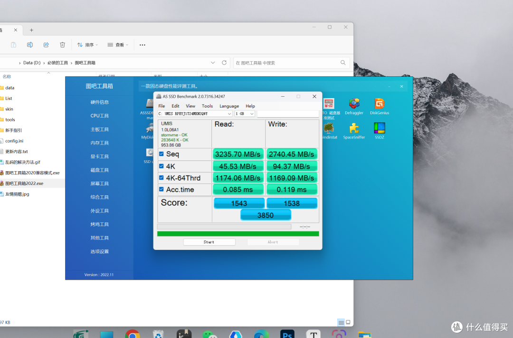Screen dimensions: 513x338
Task: Close the current Explorer tab
Action: [15, 30]
